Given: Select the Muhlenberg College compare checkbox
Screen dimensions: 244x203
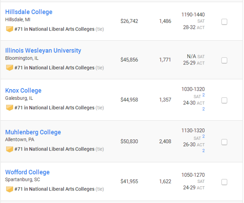Looking at the screenshot, I should tap(224, 142).
